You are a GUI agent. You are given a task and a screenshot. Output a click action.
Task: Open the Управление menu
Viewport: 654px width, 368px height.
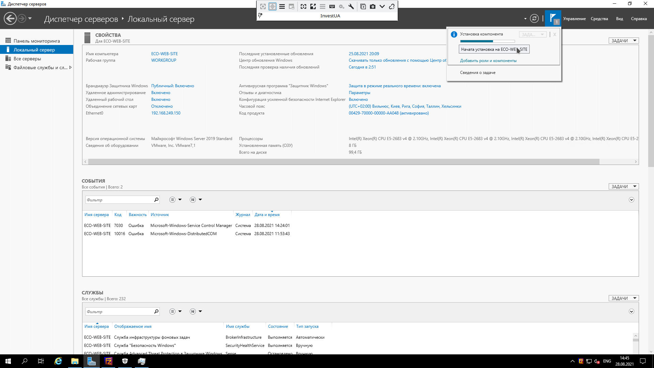574,19
